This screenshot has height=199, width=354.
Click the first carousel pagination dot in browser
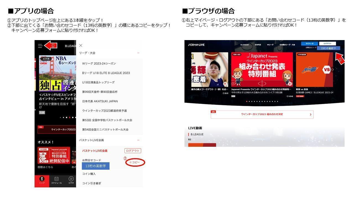point(247,101)
